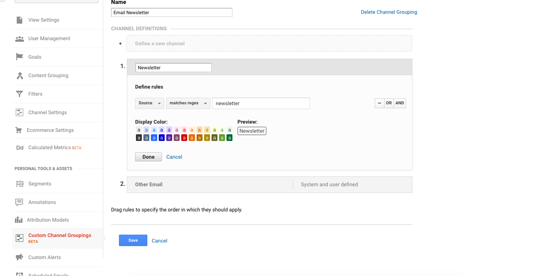
Task: Click the Content Grouping icon
Action: pos(19,75)
